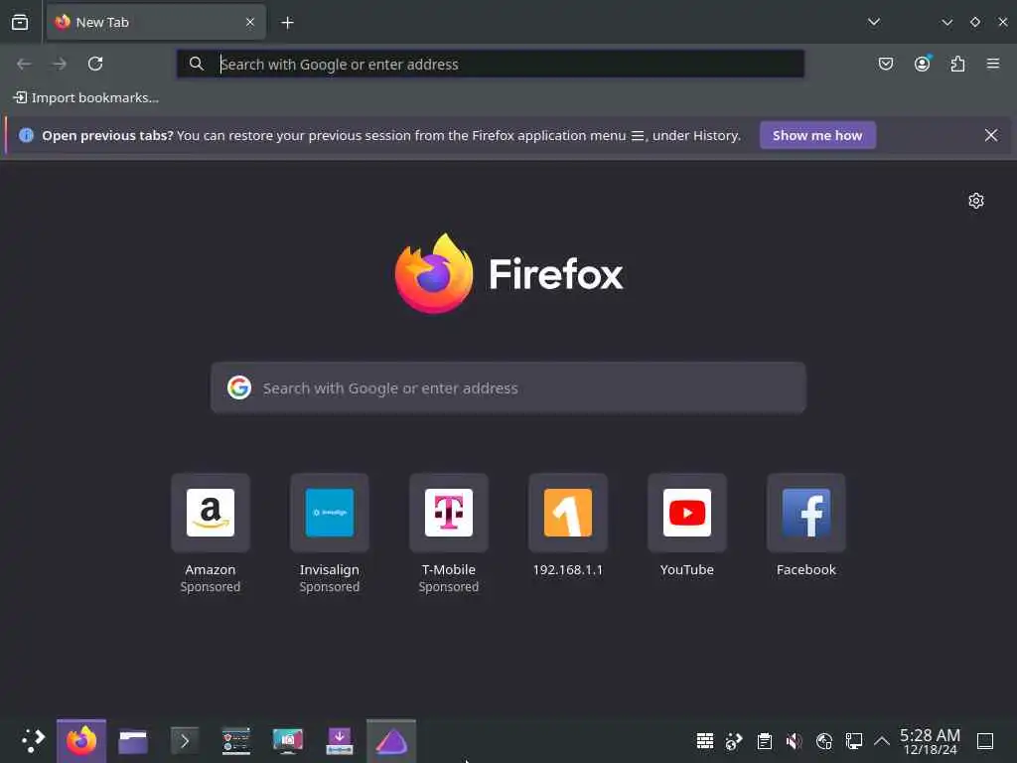Open the KDE application launcher
Screen dimensions: 1017x763
(33, 740)
